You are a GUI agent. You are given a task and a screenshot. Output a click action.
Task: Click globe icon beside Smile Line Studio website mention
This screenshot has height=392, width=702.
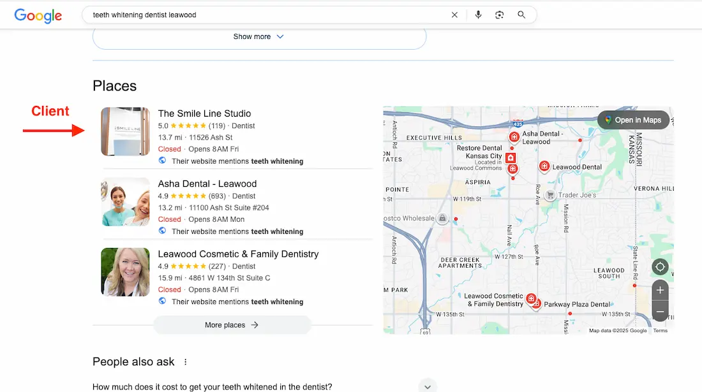point(162,161)
